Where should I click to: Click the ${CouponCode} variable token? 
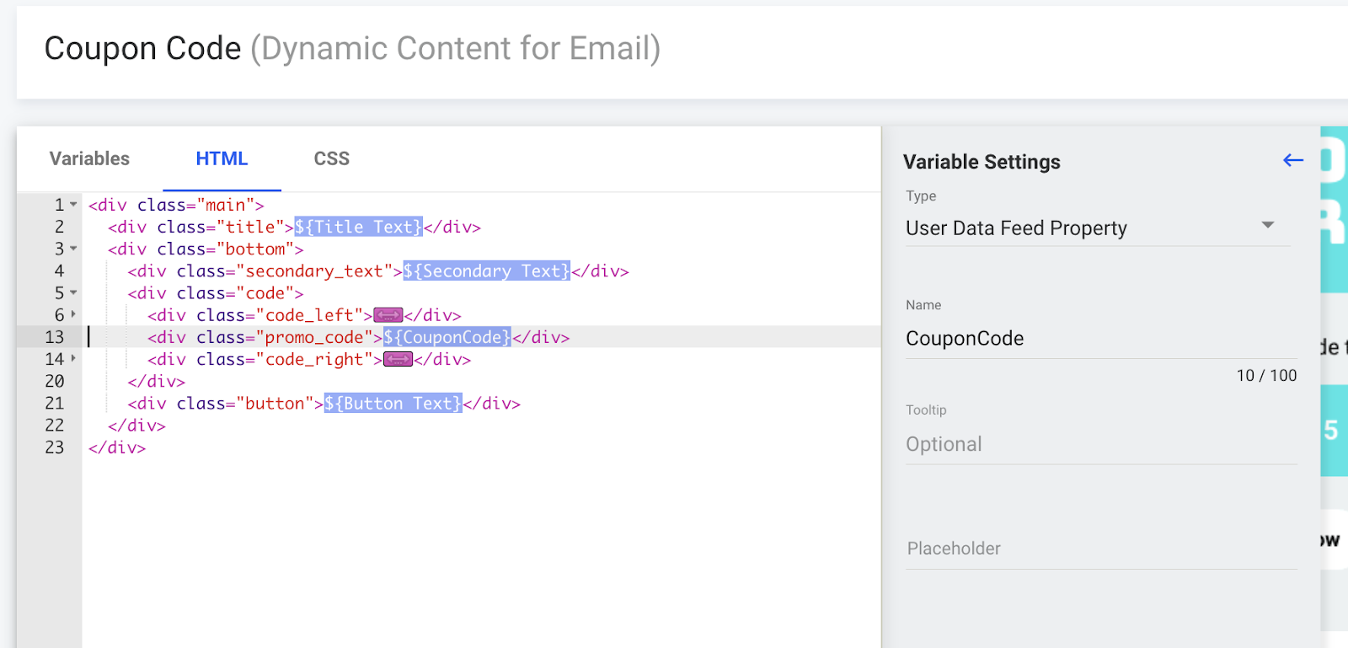[x=447, y=338]
